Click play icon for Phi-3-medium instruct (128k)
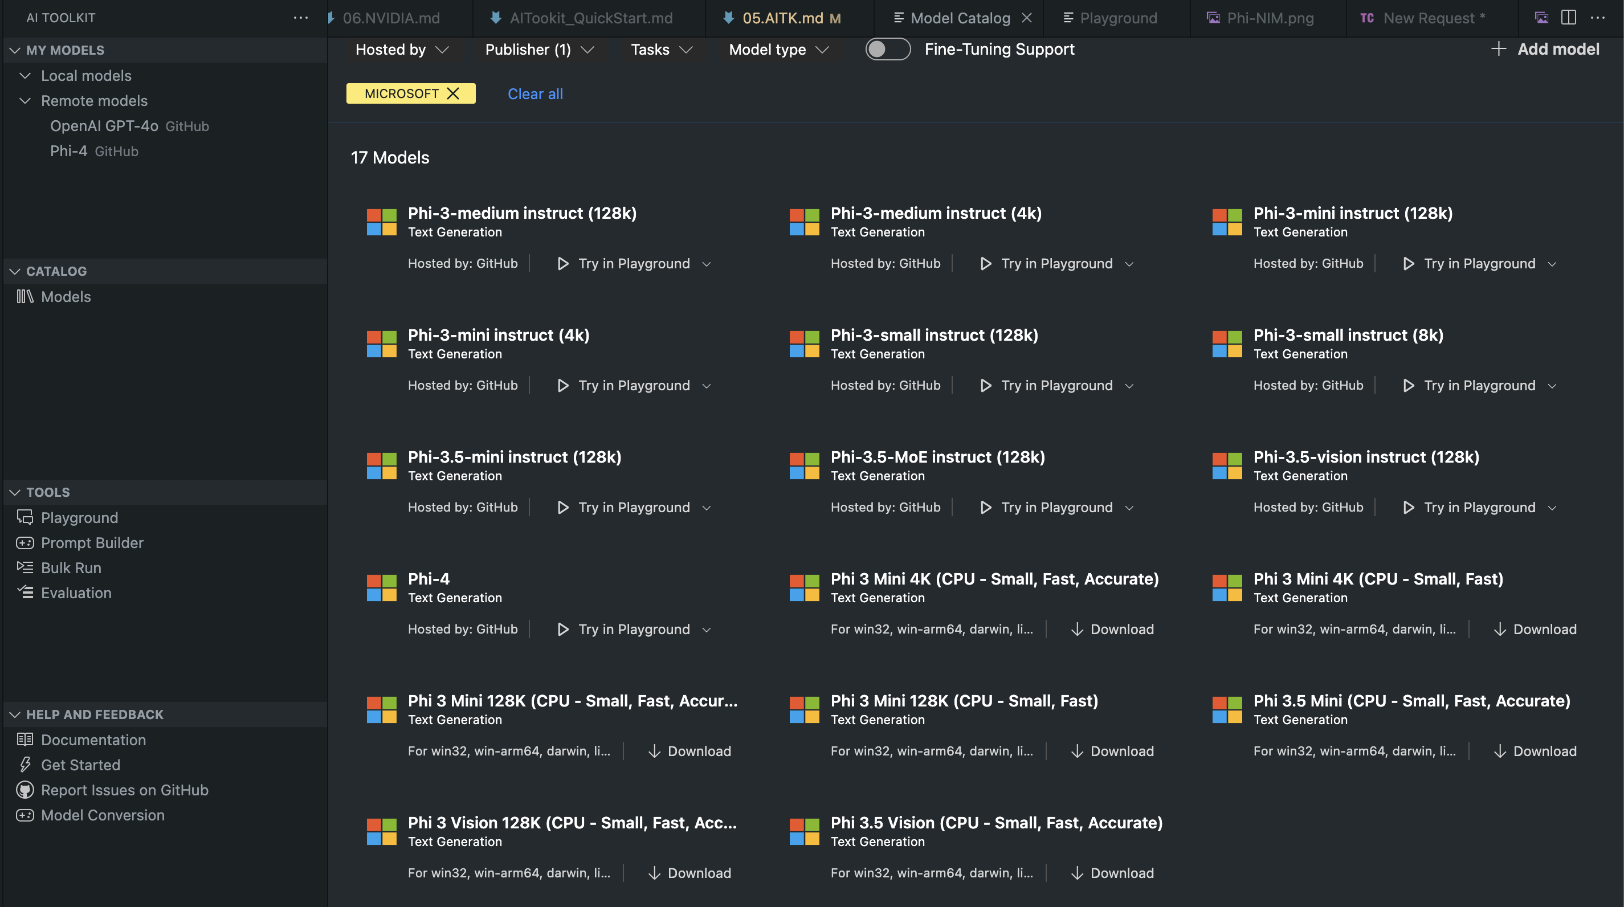Screen dimensions: 1624x907 click(563, 263)
